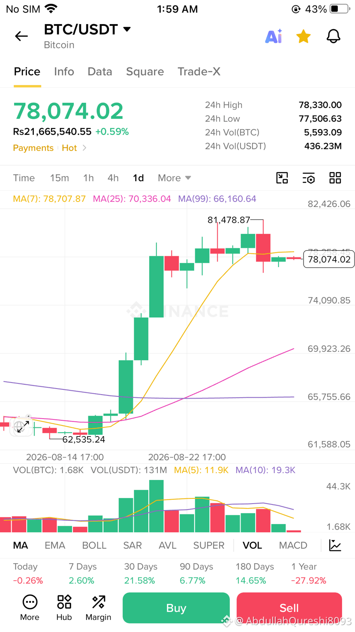This screenshot has height=632, width=355.
Task: Enable the MA indicator
Action: (x=21, y=545)
